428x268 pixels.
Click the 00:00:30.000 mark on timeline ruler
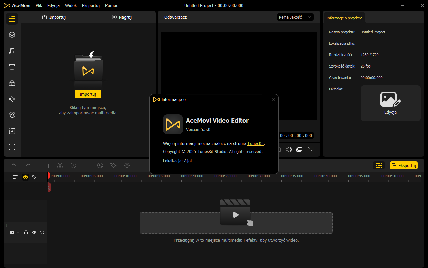coord(259,176)
